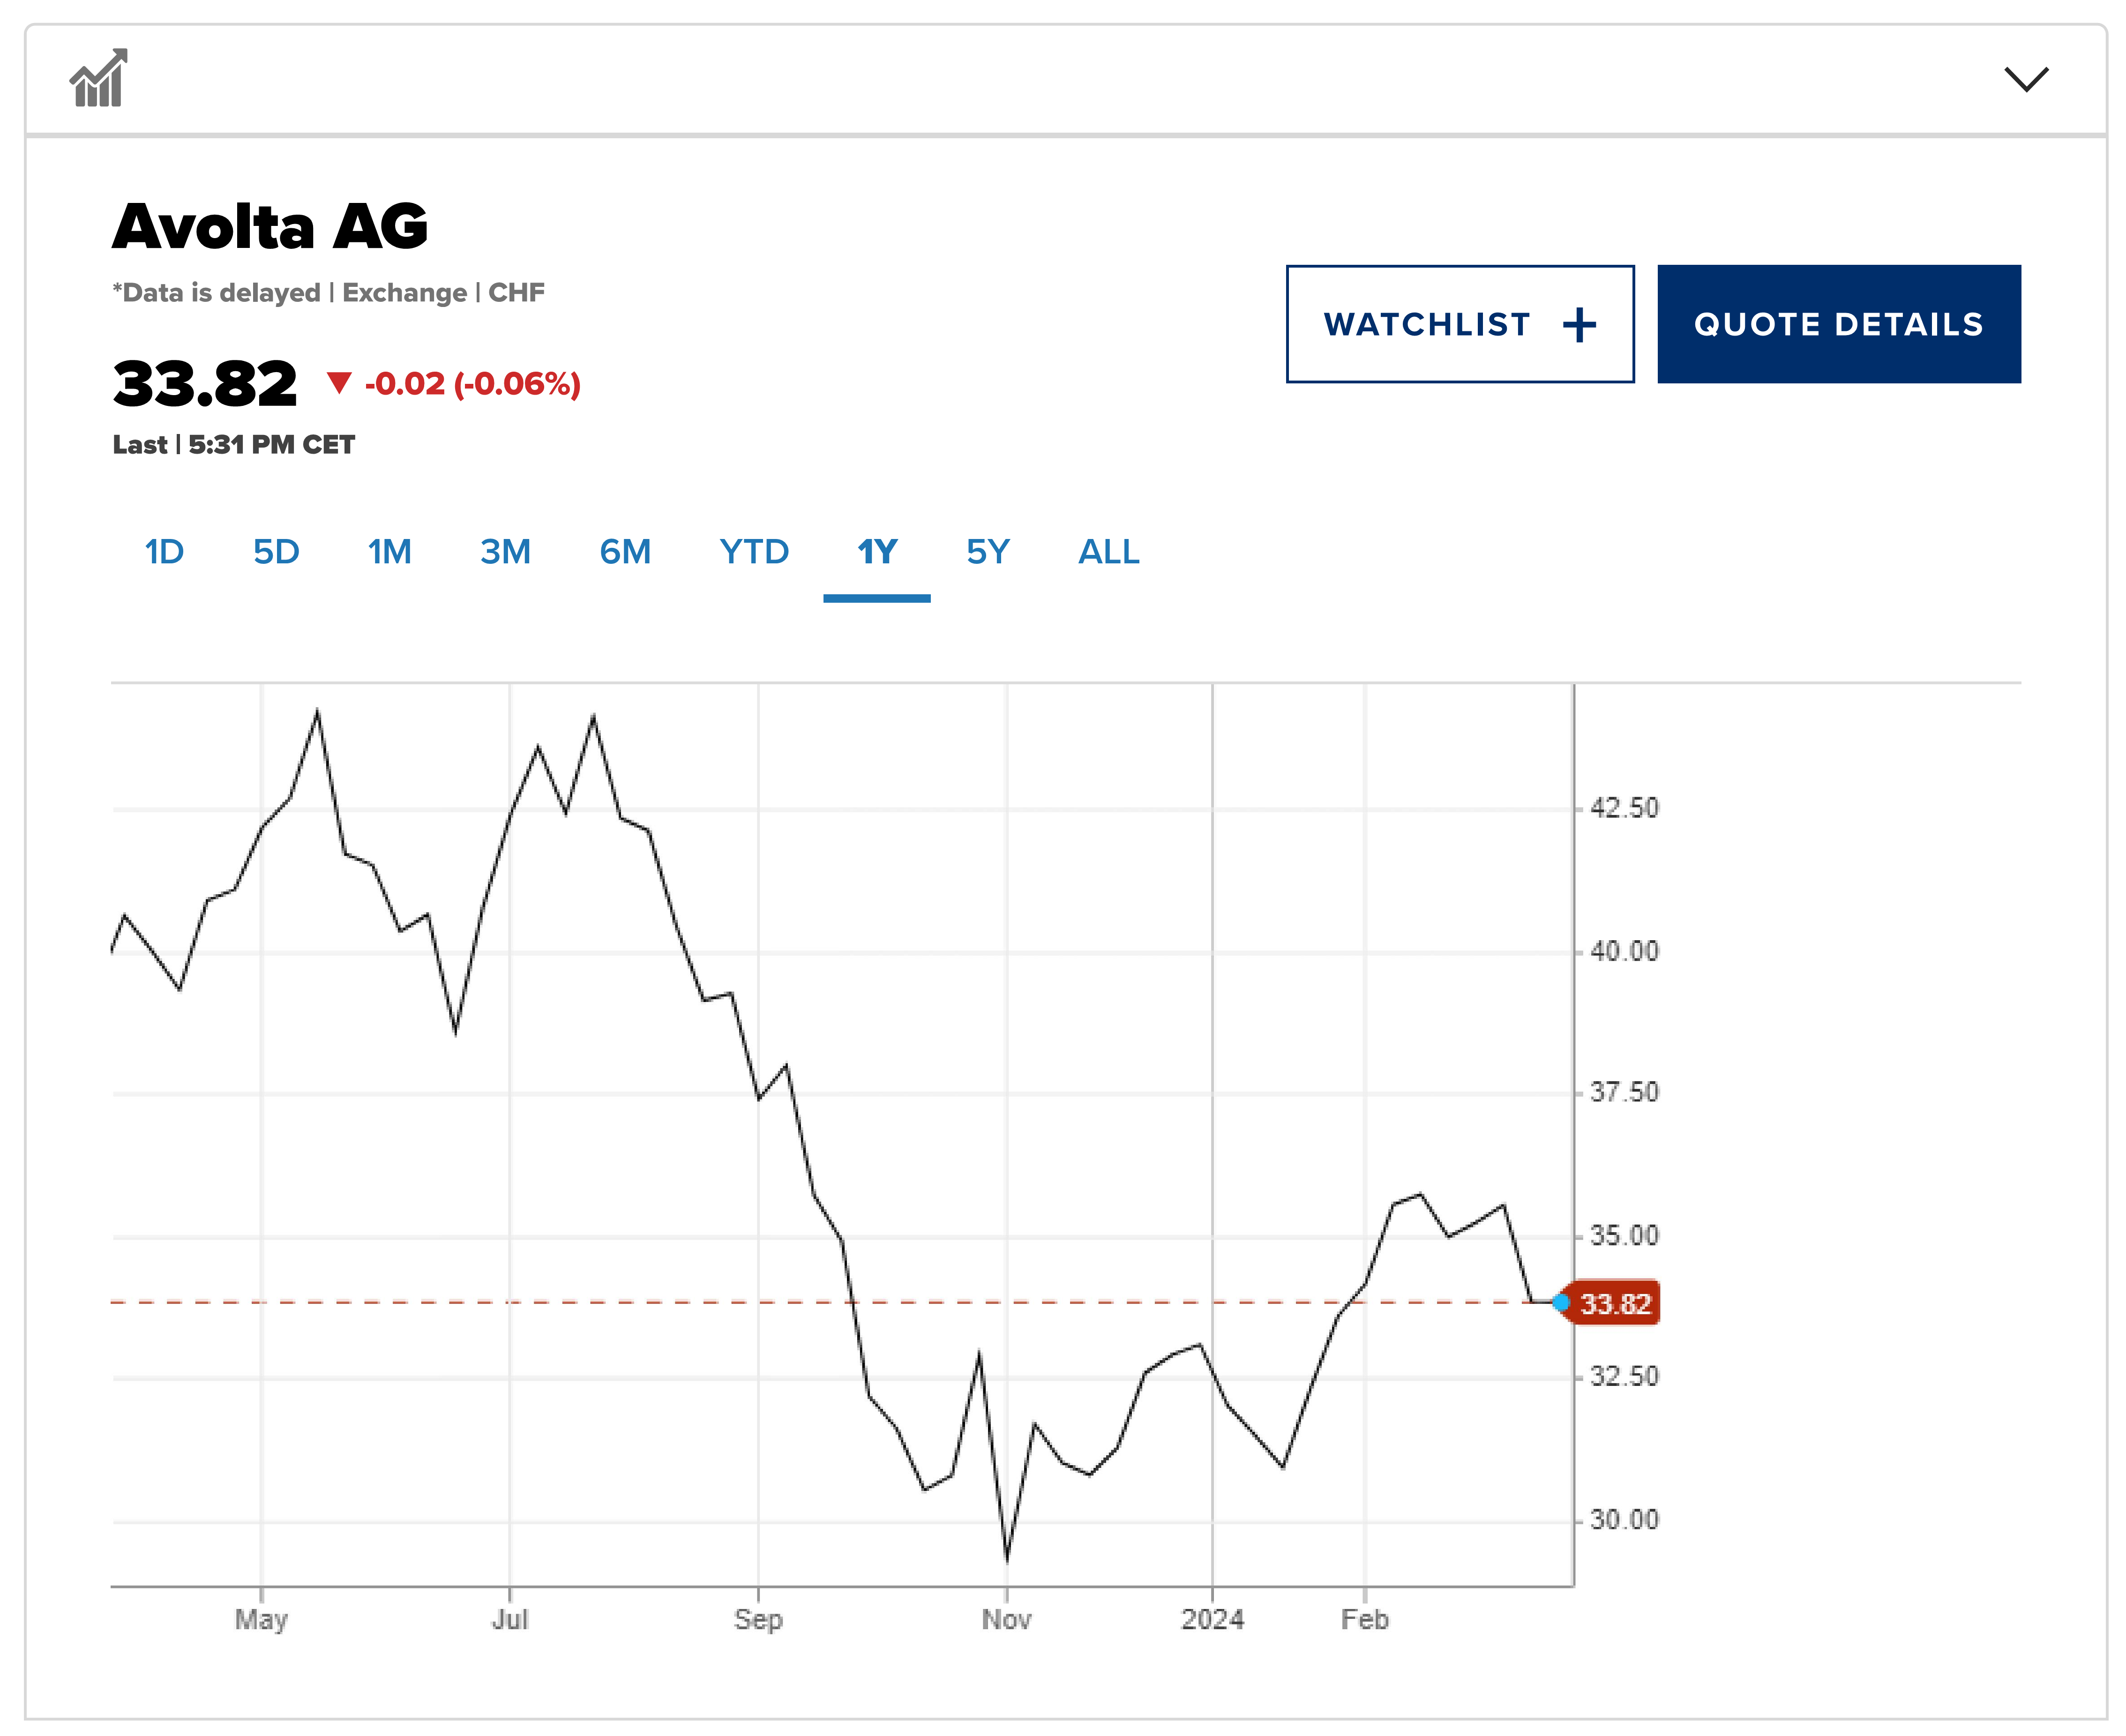The image size is (2126, 1736).
Task: Click the Avolta AG company title
Action: (x=270, y=226)
